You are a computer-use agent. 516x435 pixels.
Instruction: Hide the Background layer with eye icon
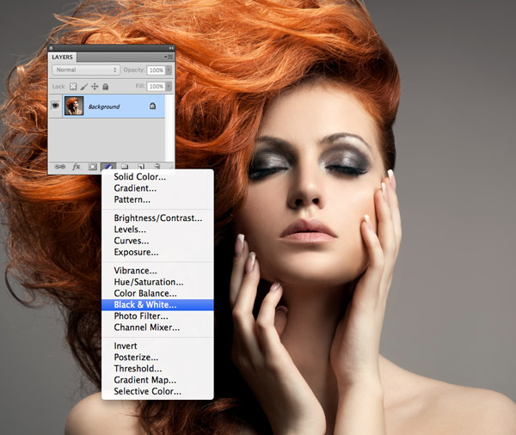pos(55,106)
